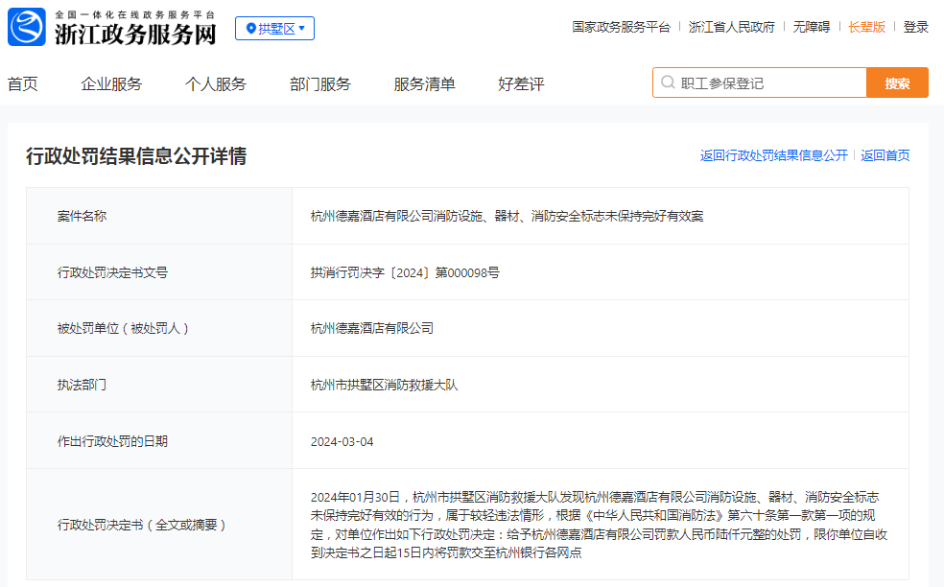The width and height of the screenshot is (944, 587).
Task: Open the 浙江省人民政府 link
Action: (x=731, y=27)
